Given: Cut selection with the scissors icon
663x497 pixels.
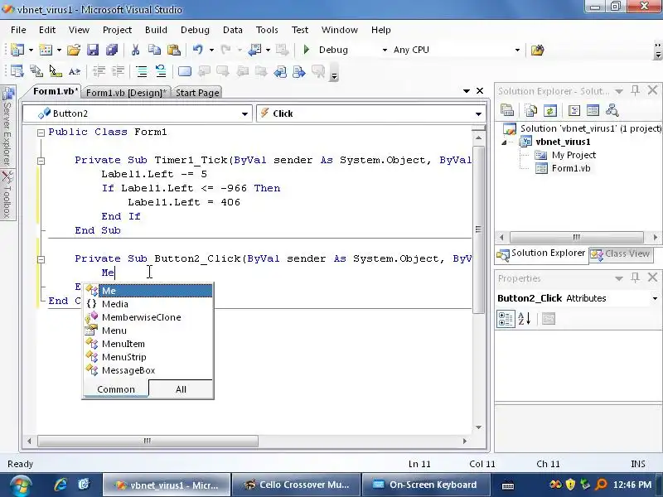Looking at the screenshot, I should 135,50.
